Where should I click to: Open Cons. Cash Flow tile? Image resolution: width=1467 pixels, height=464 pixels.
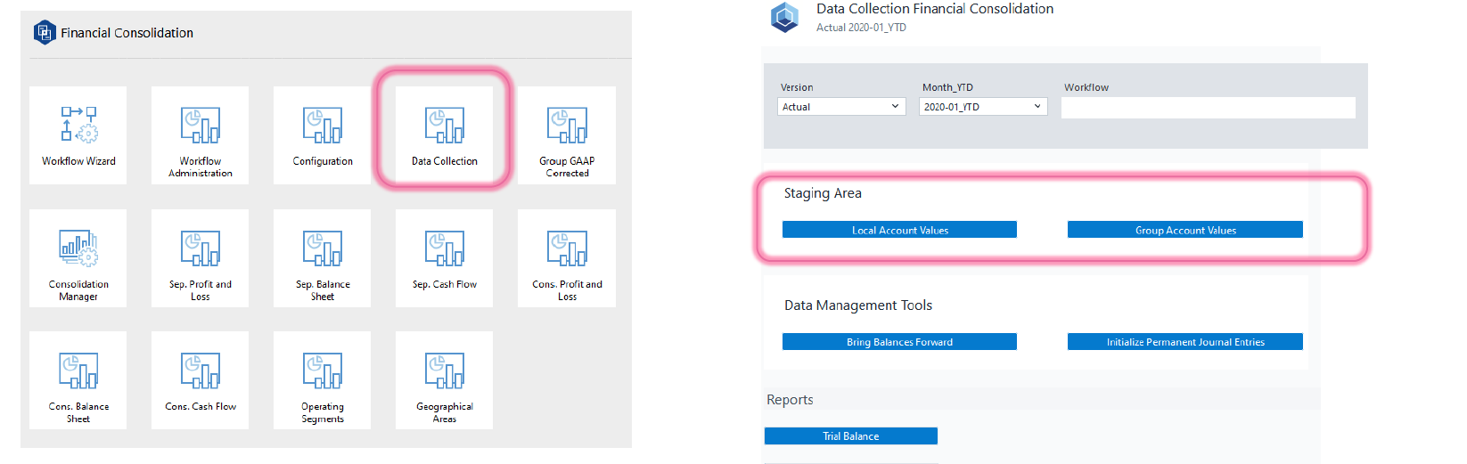tap(201, 379)
